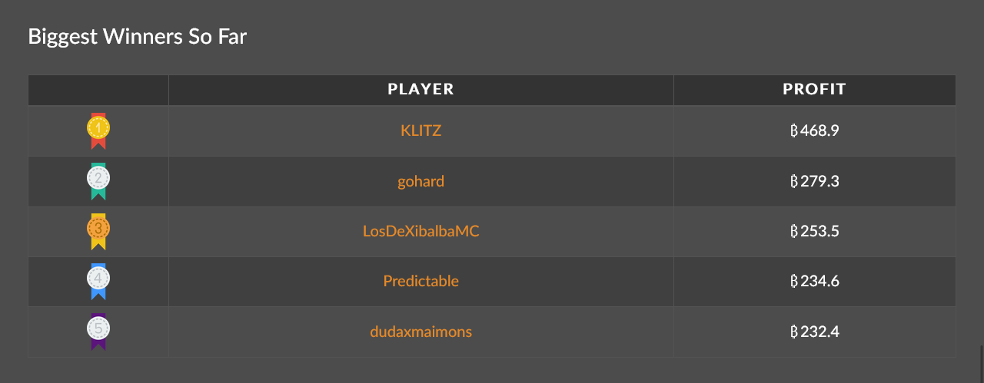Image resolution: width=984 pixels, height=383 pixels.
Task: Open Predictable player profile
Action: [x=421, y=281]
